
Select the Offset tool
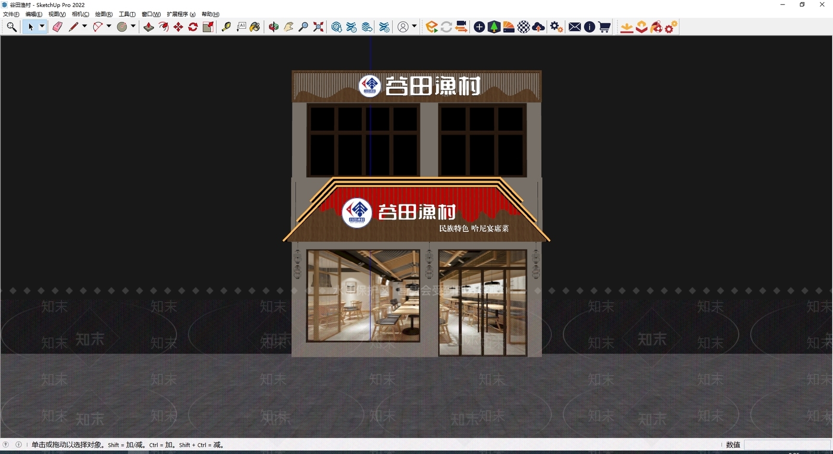pyautogui.click(x=163, y=27)
